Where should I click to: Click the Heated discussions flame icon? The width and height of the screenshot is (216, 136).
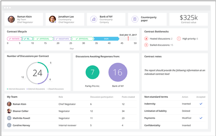[x=146, y=38]
